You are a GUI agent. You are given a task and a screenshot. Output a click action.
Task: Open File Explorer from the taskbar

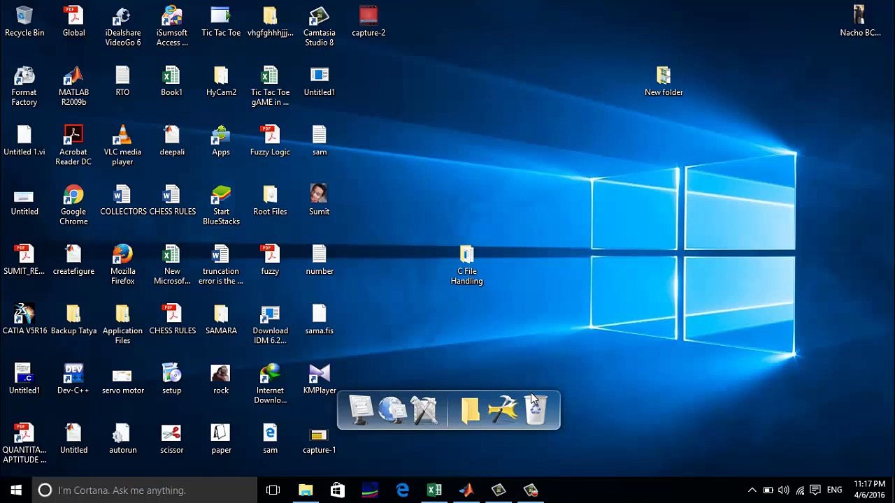click(306, 490)
